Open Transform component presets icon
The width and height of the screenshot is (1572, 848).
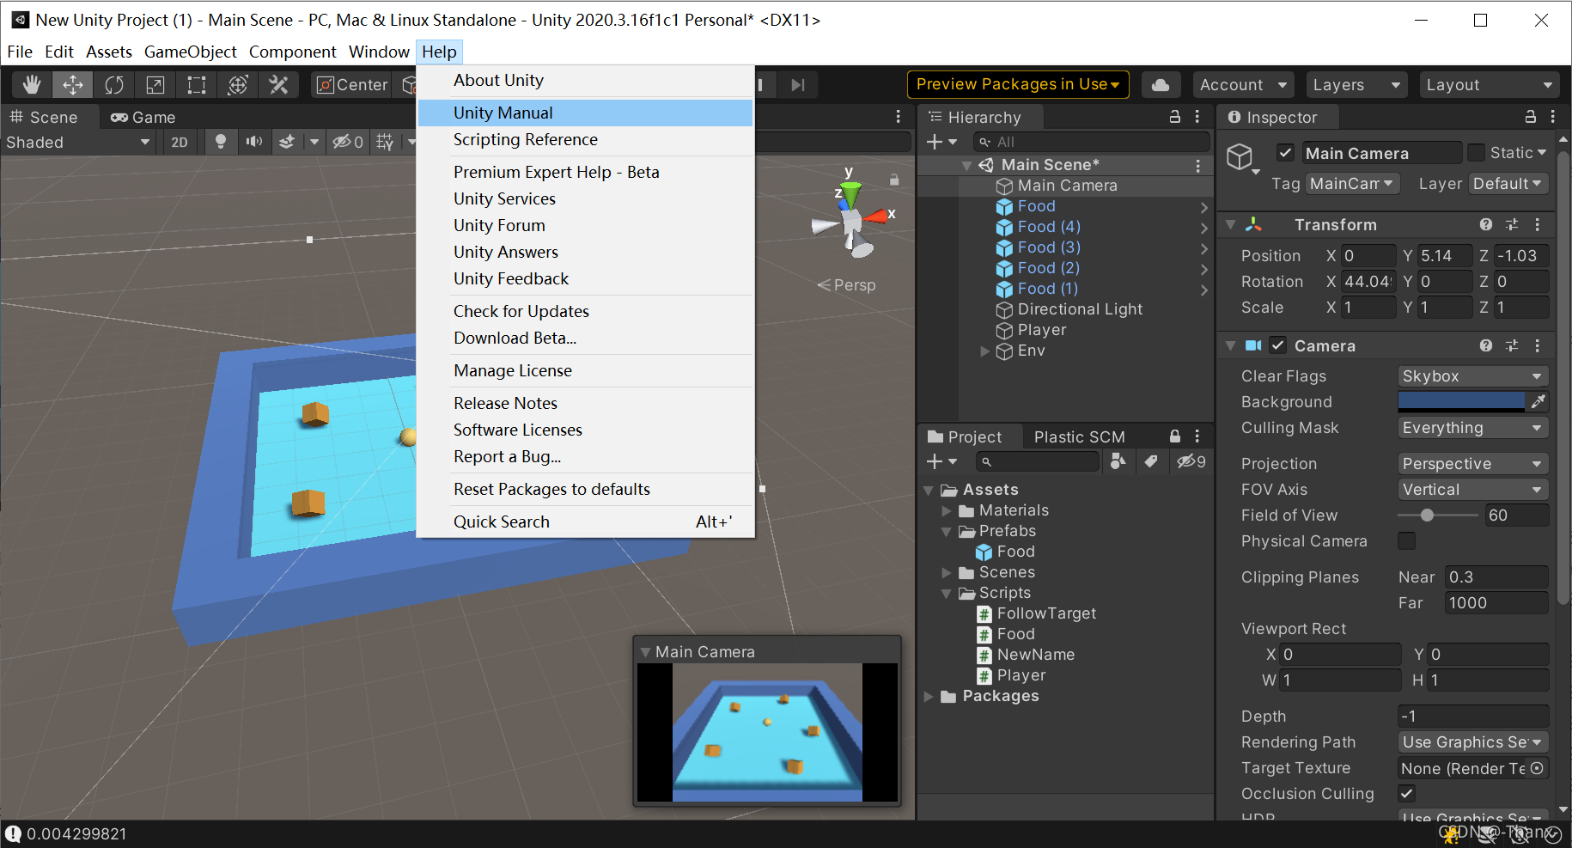point(1512,224)
